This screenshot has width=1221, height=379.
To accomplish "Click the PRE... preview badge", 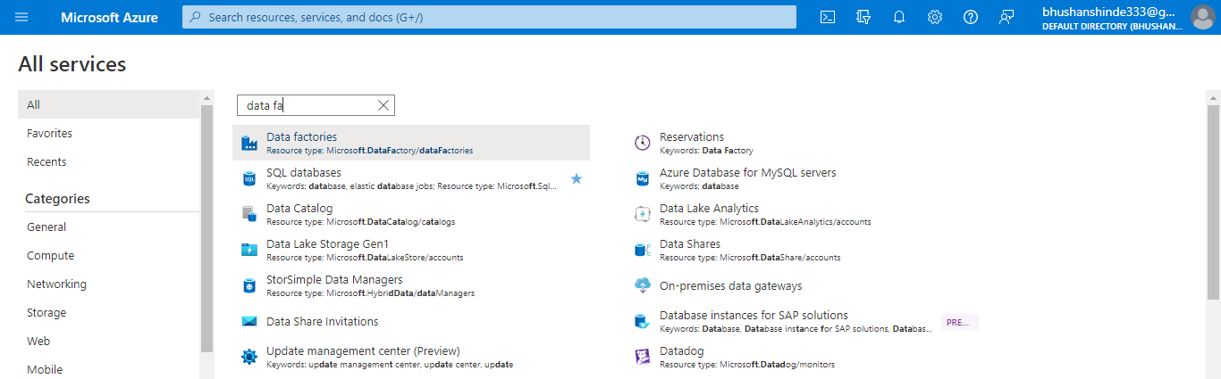I will tap(959, 322).
